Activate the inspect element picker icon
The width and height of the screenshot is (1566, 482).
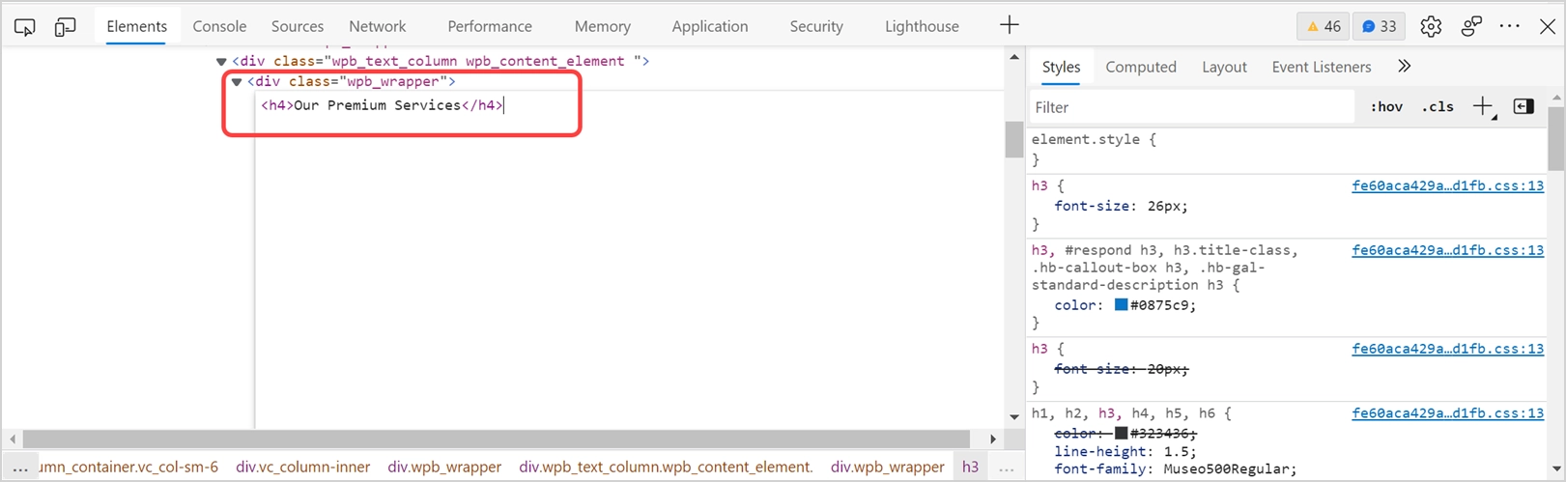point(25,27)
